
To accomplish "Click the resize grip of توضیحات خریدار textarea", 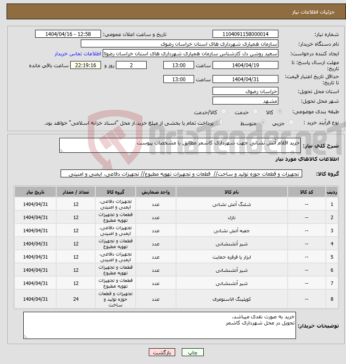I will pyautogui.click(x=25, y=337).
